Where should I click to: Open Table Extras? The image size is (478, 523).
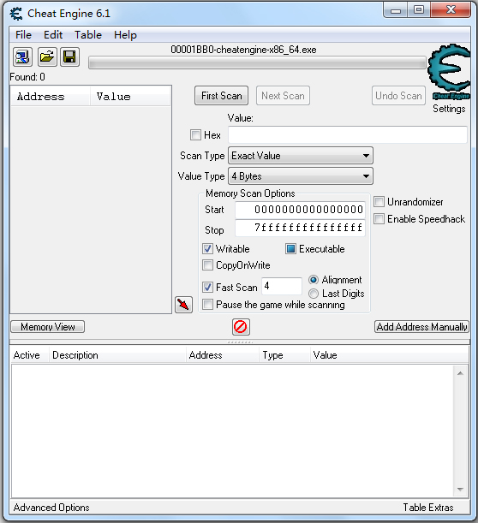point(428,508)
